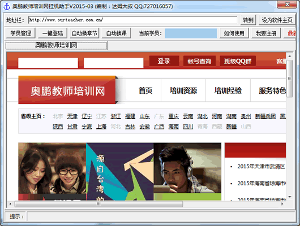Click the 提示 status text field
The height and width of the screenshot is (226, 300).
(x=161, y=216)
